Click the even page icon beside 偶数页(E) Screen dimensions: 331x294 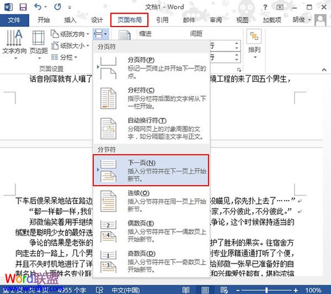point(108,231)
